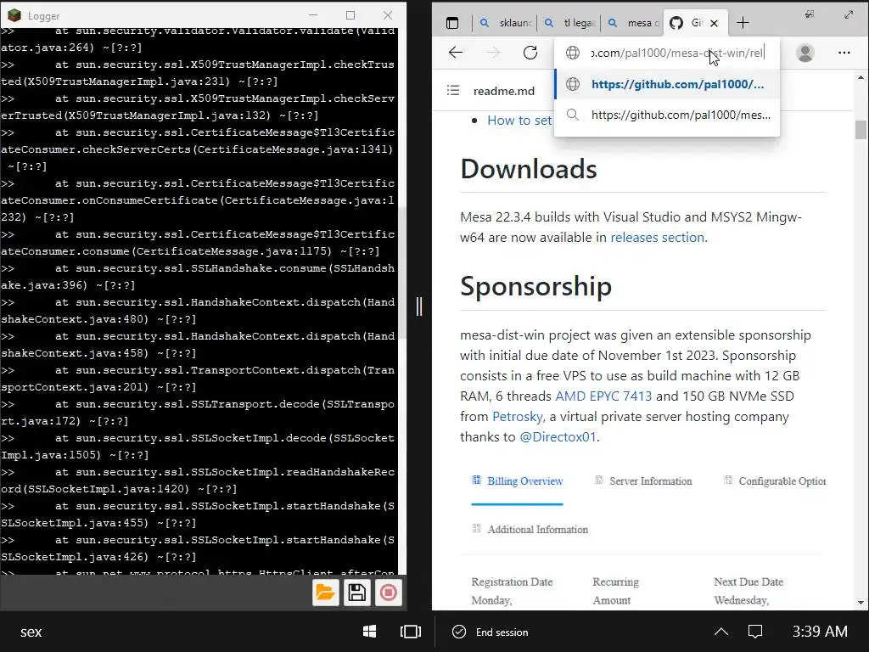Refresh the browser page
The width and height of the screenshot is (869, 652).
(x=530, y=53)
